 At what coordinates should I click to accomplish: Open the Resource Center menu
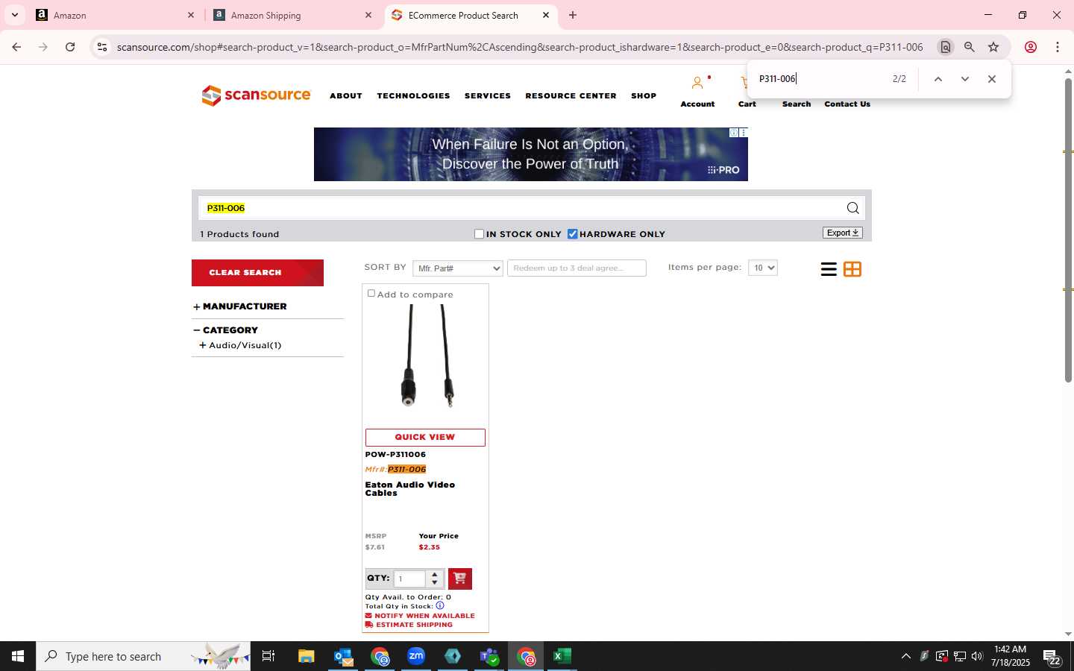(571, 96)
